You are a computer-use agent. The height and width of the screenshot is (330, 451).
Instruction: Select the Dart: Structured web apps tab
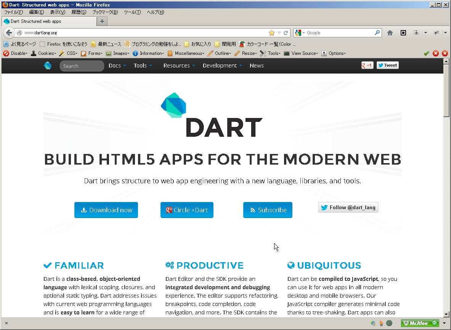click(49, 21)
